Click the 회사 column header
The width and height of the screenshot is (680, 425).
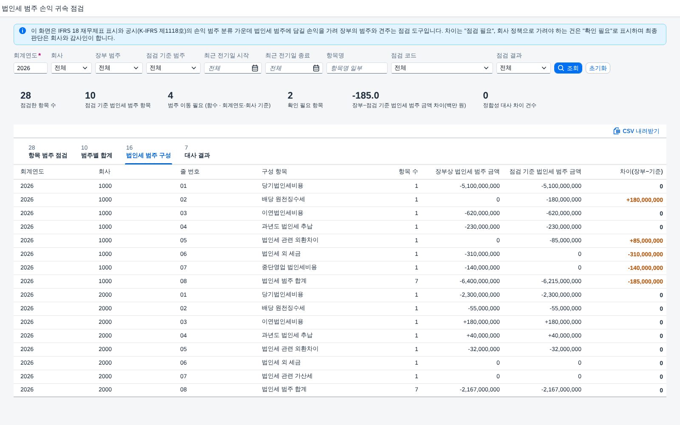105,172
